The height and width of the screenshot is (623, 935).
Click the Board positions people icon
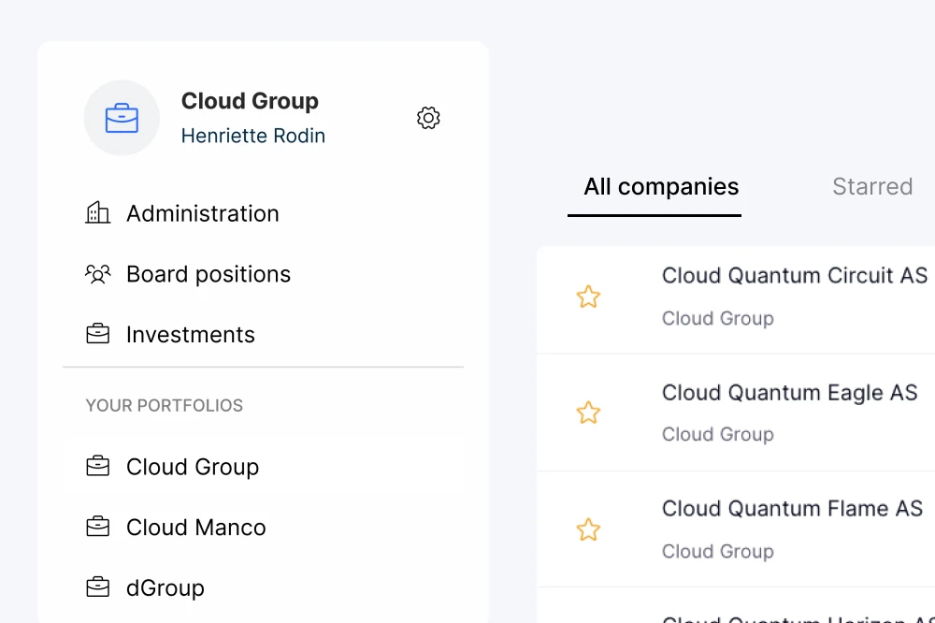[98, 274]
